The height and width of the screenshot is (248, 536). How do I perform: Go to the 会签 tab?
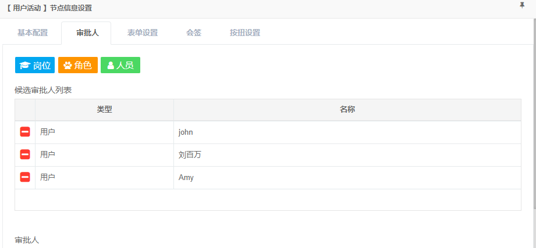(x=194, y=33)
